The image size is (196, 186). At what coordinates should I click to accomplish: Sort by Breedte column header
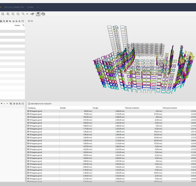tap(63, 107)
